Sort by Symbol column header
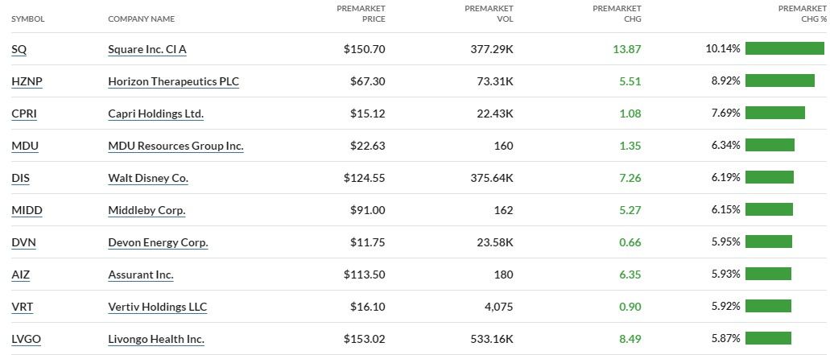This screenshot has height=355, width=830. (x=27, y=19)
